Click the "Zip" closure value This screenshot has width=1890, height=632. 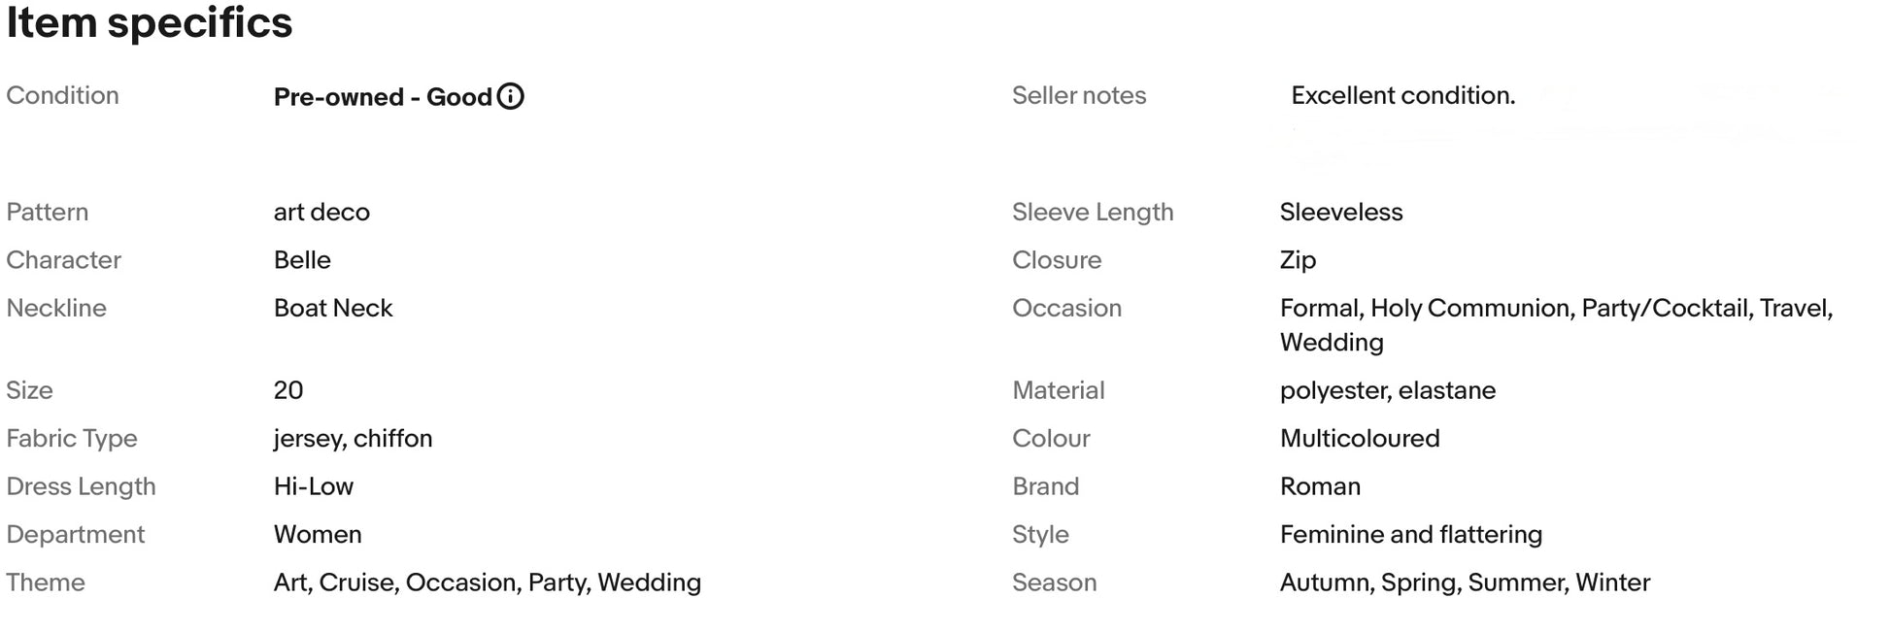[x=1298, y=260]
